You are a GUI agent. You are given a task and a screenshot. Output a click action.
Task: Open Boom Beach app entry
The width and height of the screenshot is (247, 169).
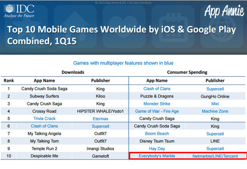pyautogui.click(x=156, y=134)
